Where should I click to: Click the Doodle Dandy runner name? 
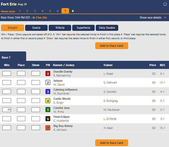[63, 72]
